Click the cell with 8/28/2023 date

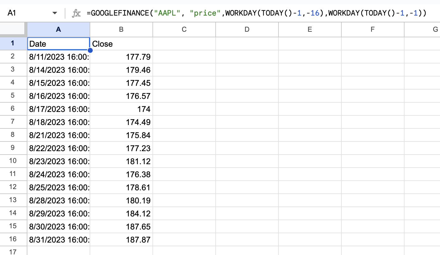[59, 200]
